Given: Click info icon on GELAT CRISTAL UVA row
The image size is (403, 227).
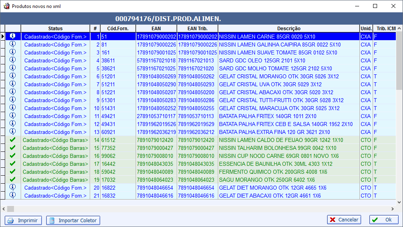Looking at the screenshot, I should click(13, 84).
